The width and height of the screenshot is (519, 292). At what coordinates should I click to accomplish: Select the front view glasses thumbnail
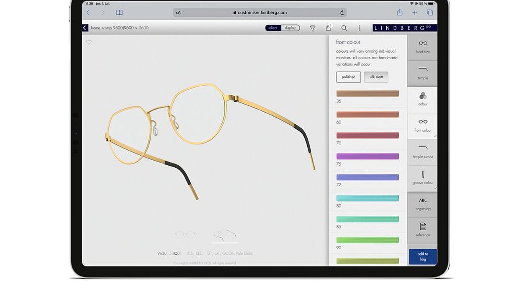(185, 235)
